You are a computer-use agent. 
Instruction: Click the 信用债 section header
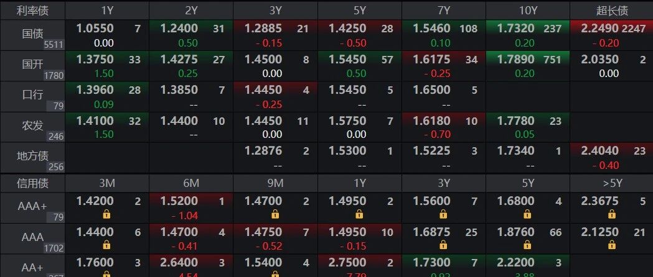click(32, 183)
